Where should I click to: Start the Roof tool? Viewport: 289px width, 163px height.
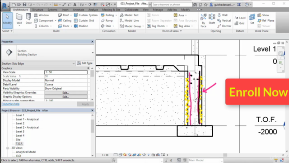63,15
